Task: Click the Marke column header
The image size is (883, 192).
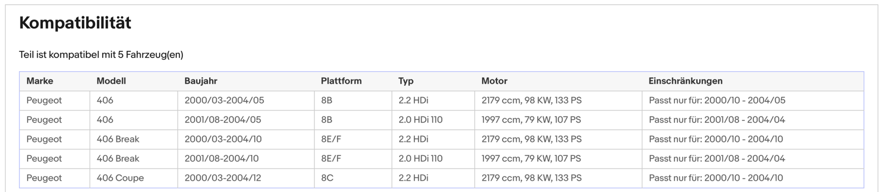Action: click(40, 81)
